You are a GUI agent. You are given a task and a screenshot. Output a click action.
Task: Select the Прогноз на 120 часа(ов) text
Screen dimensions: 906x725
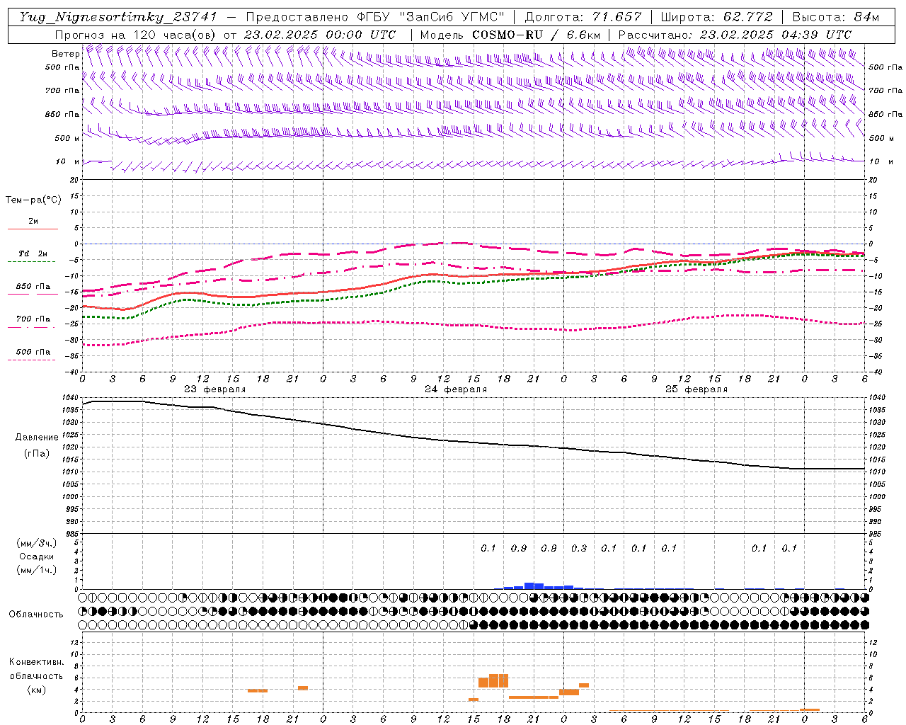[x=137, y=35]
